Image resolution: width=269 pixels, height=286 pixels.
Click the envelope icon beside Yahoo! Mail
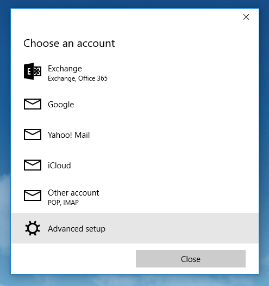pyautogui.click(x=33, y=135)
